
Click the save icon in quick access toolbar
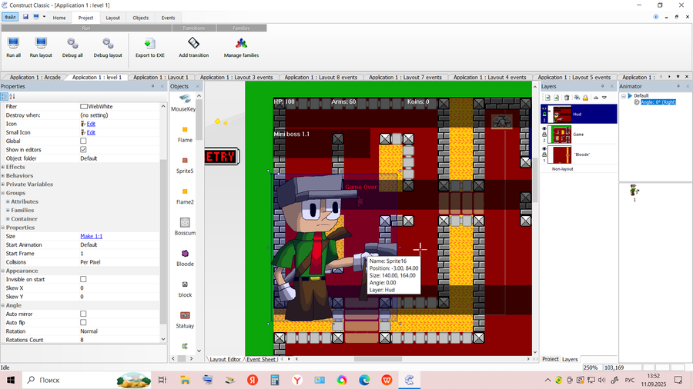coord(25,17)
